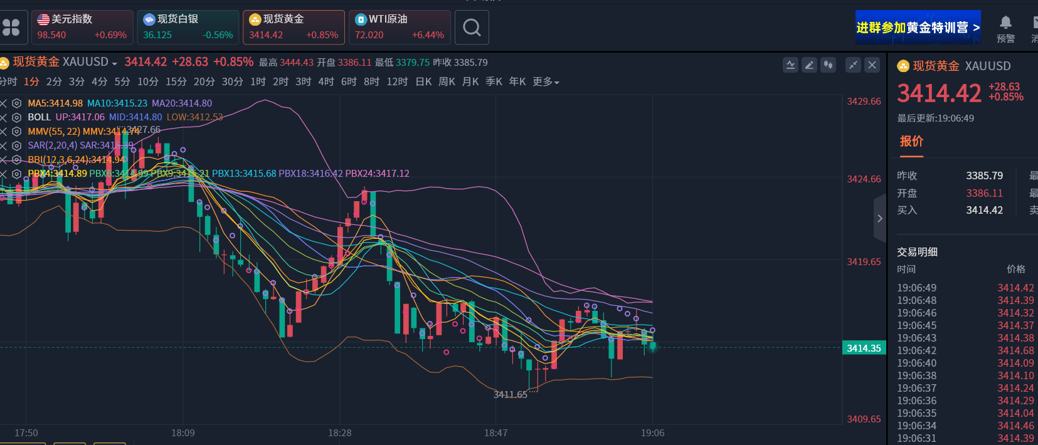The height and width of the screenshot is (445, 1038).
Task: Select the 10分 timeframe
Action: [x=148, y=82]
